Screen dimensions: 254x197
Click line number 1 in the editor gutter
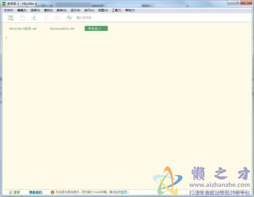tap(6, 38)
